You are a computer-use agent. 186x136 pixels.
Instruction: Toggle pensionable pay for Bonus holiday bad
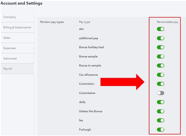pyautogui.click(x=161, y=47)
